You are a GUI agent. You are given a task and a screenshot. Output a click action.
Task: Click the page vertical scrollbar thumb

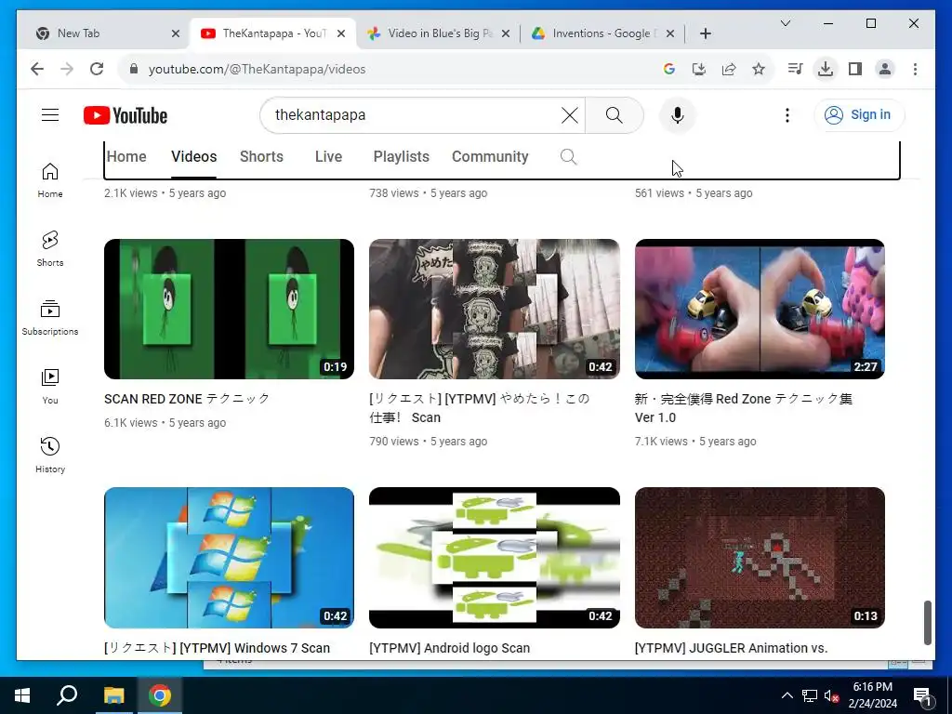(x=927, y=622)
